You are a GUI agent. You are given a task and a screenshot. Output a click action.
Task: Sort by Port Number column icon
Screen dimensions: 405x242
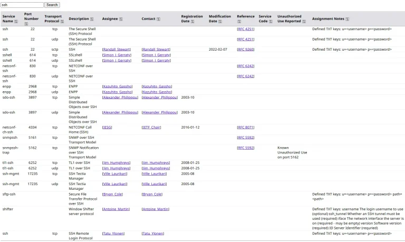click(x=26, y=24)
